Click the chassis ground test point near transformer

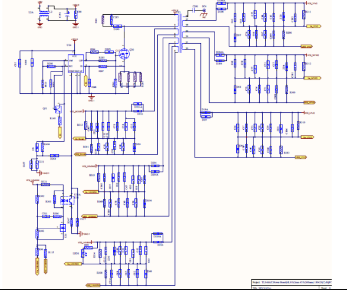204,12
